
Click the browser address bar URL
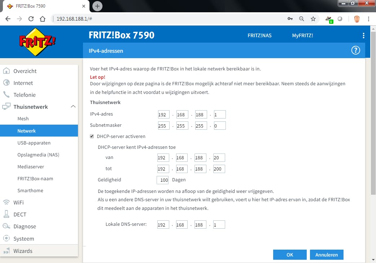[x=74, y=19]
